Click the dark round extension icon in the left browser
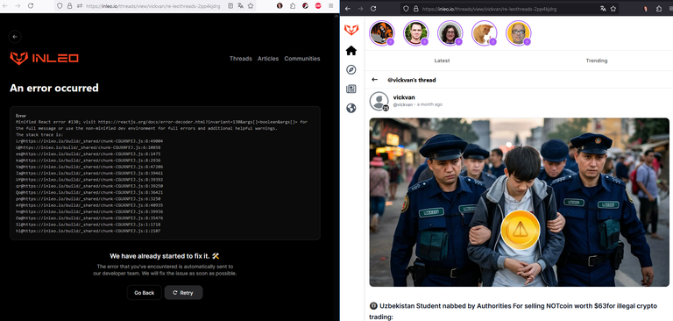This screenshot has height=321, width=673. [x=305, y=6]
